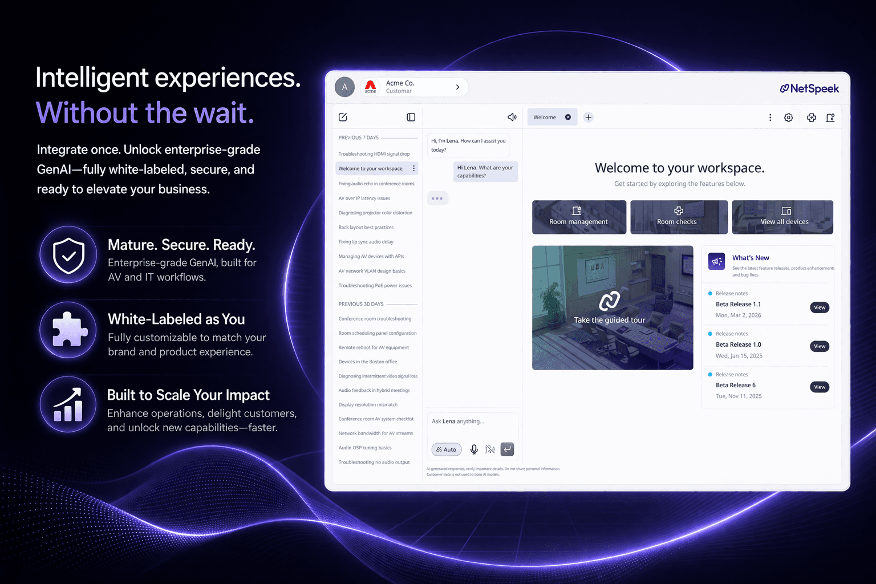Open AV network VLAN design basics chat
This screenshot has height=584, width=876.
[x=372, y=271]
